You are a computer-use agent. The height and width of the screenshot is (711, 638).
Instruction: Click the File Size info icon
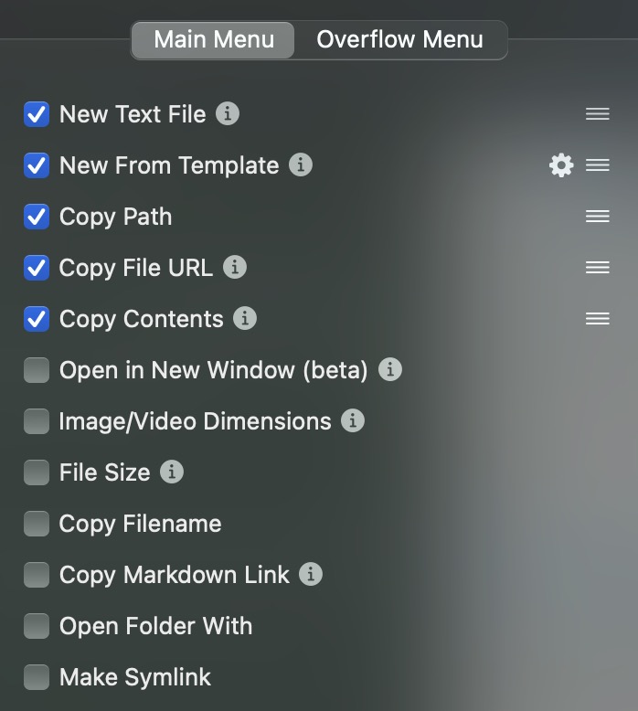click(172, 472)
